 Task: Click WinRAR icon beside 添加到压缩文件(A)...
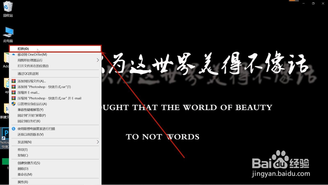[x=13, y=81]
